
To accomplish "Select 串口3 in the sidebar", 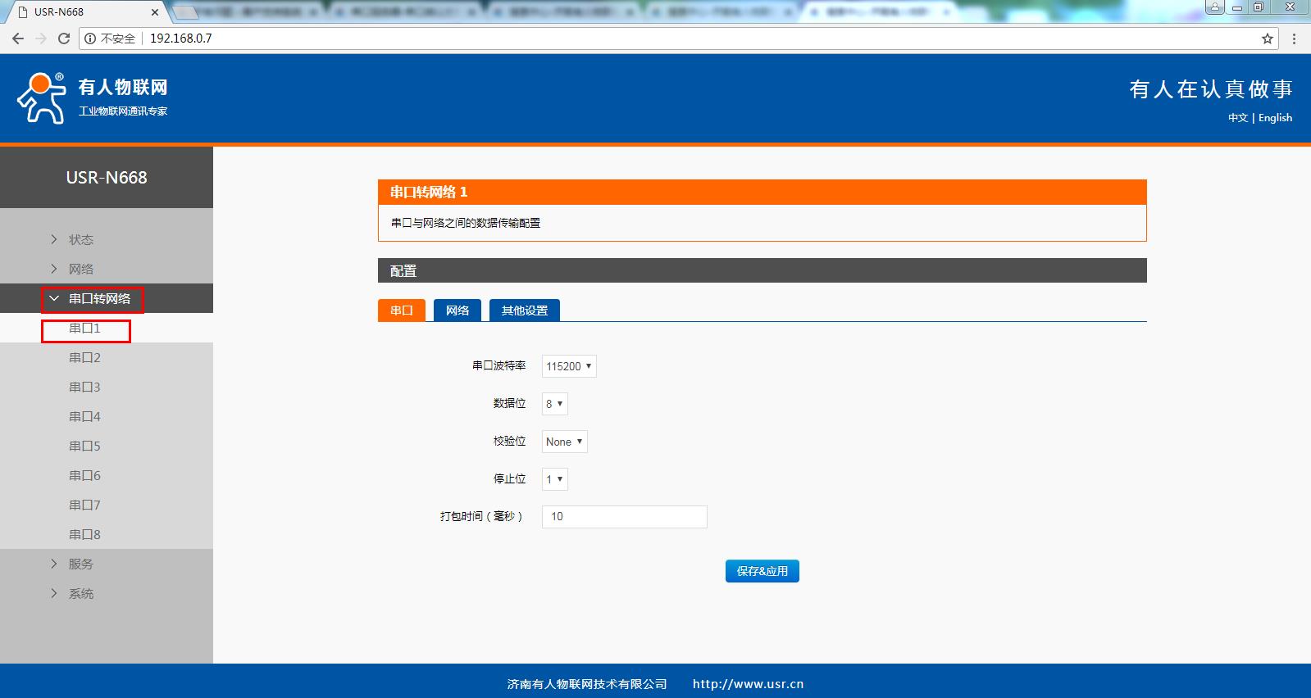I will click(x=84, y=387).
